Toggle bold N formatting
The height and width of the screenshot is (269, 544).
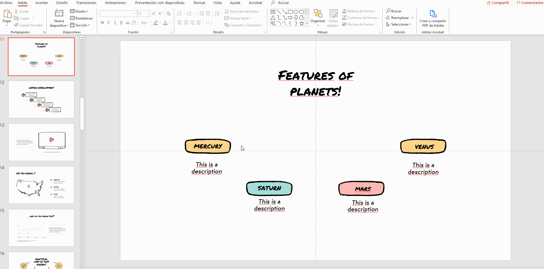(x=102, y=23)
